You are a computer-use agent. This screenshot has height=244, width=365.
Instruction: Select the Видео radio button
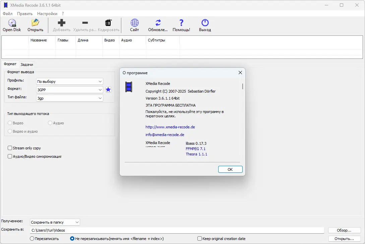10,123
